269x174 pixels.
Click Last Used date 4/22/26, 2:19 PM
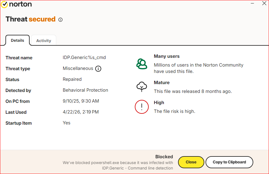(81, 112)
